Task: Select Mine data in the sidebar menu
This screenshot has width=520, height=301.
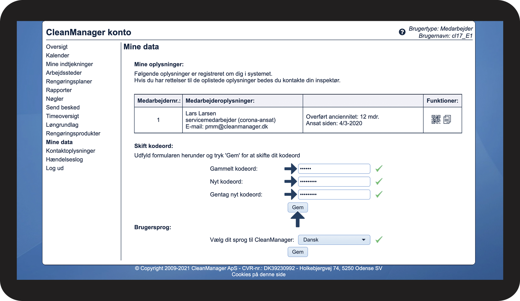Action: [59, 142]
